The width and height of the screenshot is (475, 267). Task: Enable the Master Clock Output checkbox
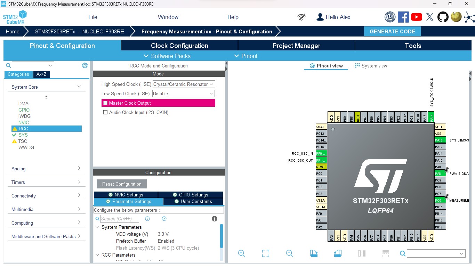pos(105,103)
